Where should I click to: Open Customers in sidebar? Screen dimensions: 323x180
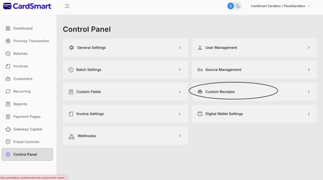pos(23,79)
